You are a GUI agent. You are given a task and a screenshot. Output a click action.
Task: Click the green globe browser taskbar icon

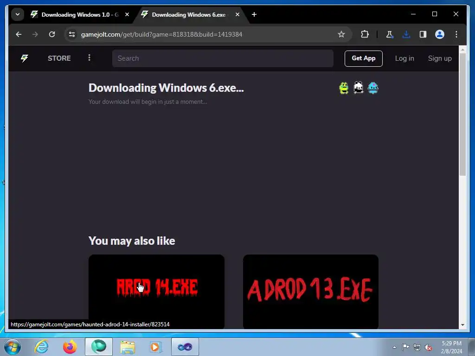[x=99, y=347]
